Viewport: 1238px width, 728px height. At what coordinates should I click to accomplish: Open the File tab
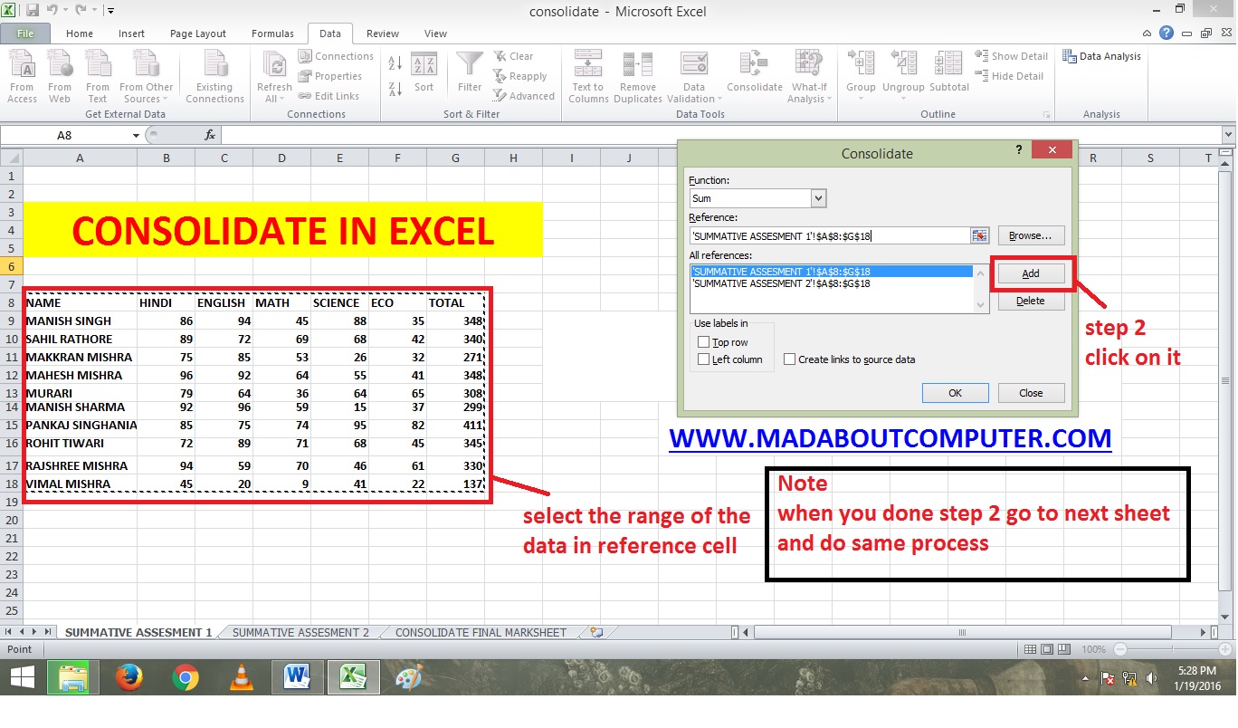click(25, 34)
